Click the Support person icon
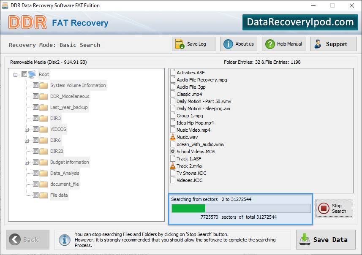The image size is (362, 255). coord(318,44)
